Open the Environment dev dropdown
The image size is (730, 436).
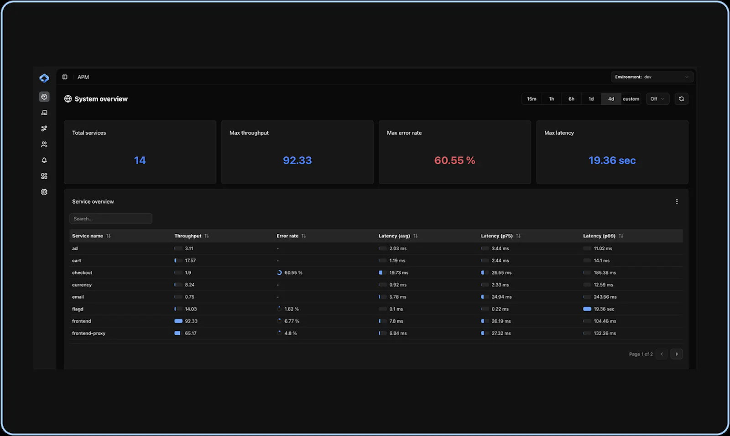pos(652,77)
